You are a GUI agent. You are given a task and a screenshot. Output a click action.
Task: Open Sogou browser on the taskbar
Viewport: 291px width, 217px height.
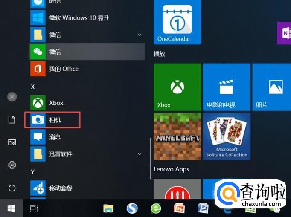pos(132,208)
